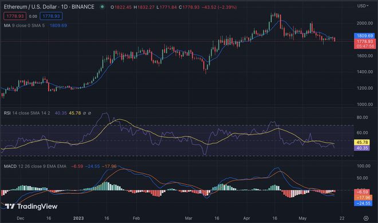Click the second RSI empty-value symbol ∅

click(89, 113)
